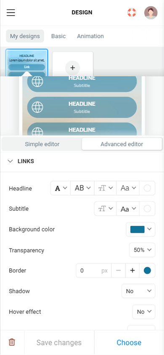The image size is (164, 355).
Task: Pick the Headline text color circle
Action: coord(147,188)
